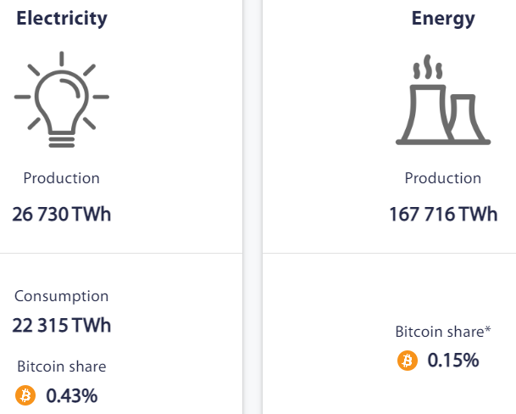Click the Bitcoin logo beside 0.43%
This screenshot has height=414, width=516.
tap(25, 395)
